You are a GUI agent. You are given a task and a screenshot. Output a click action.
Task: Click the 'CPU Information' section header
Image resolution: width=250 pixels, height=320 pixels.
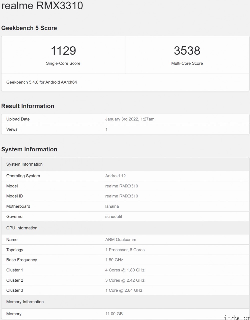pyautogui.click(x=125, y=228)
